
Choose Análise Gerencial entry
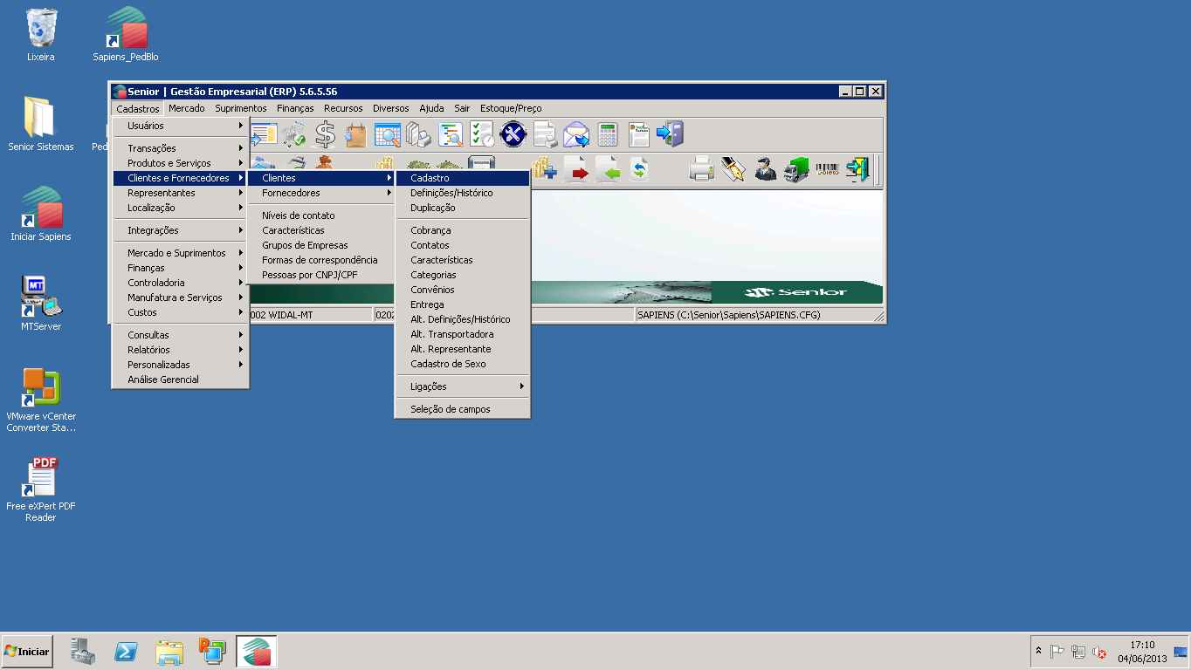[x=181, y=379]
